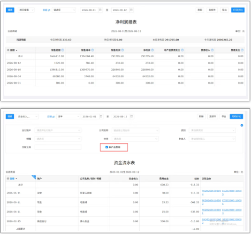This screenshot has width=251, height=234.
Task: Expand the 公司名称 dropdown
Action: pos(135,130)
